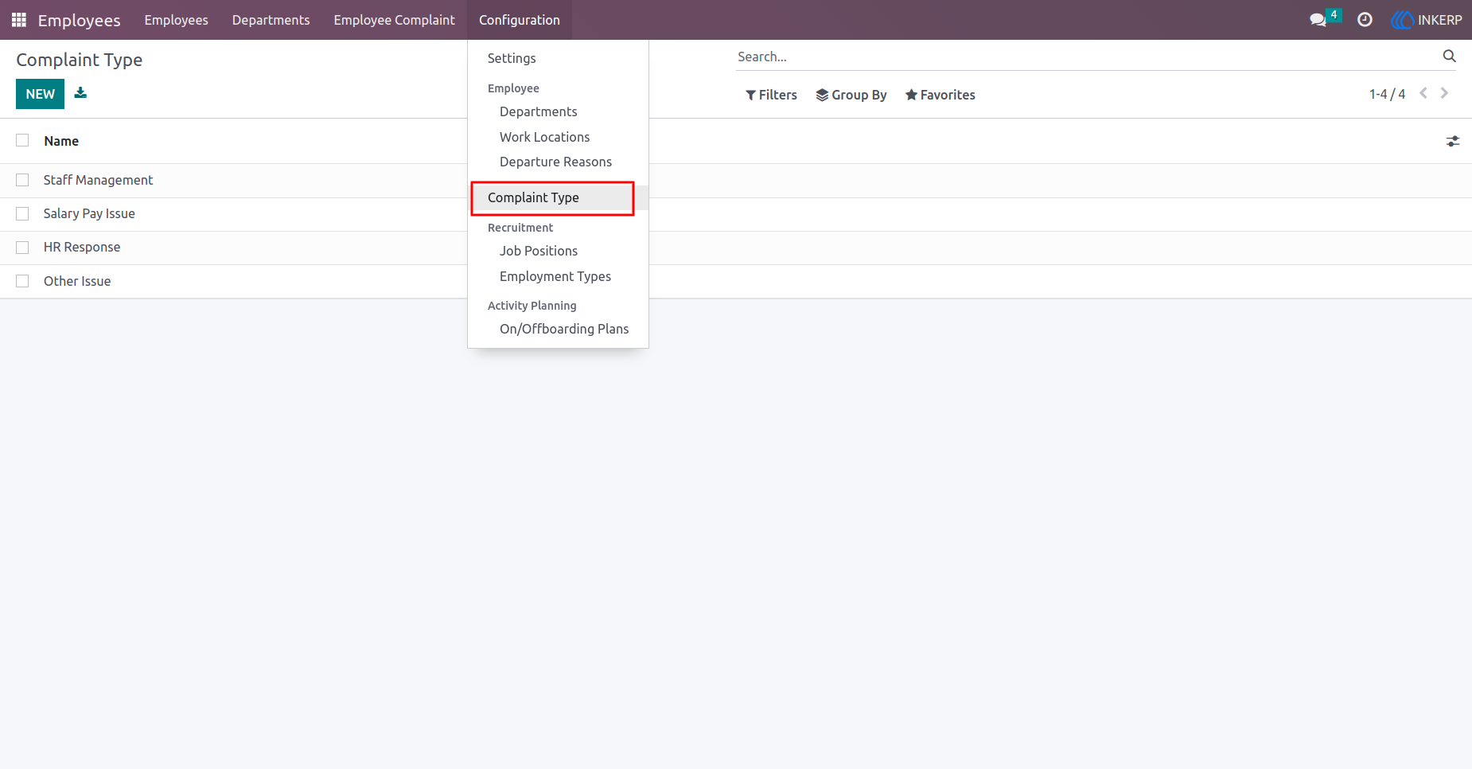Go to the next page arrow
The height and width of the screenshot is (769, 1472).
pyautogui.click(x=1444, y=94)
